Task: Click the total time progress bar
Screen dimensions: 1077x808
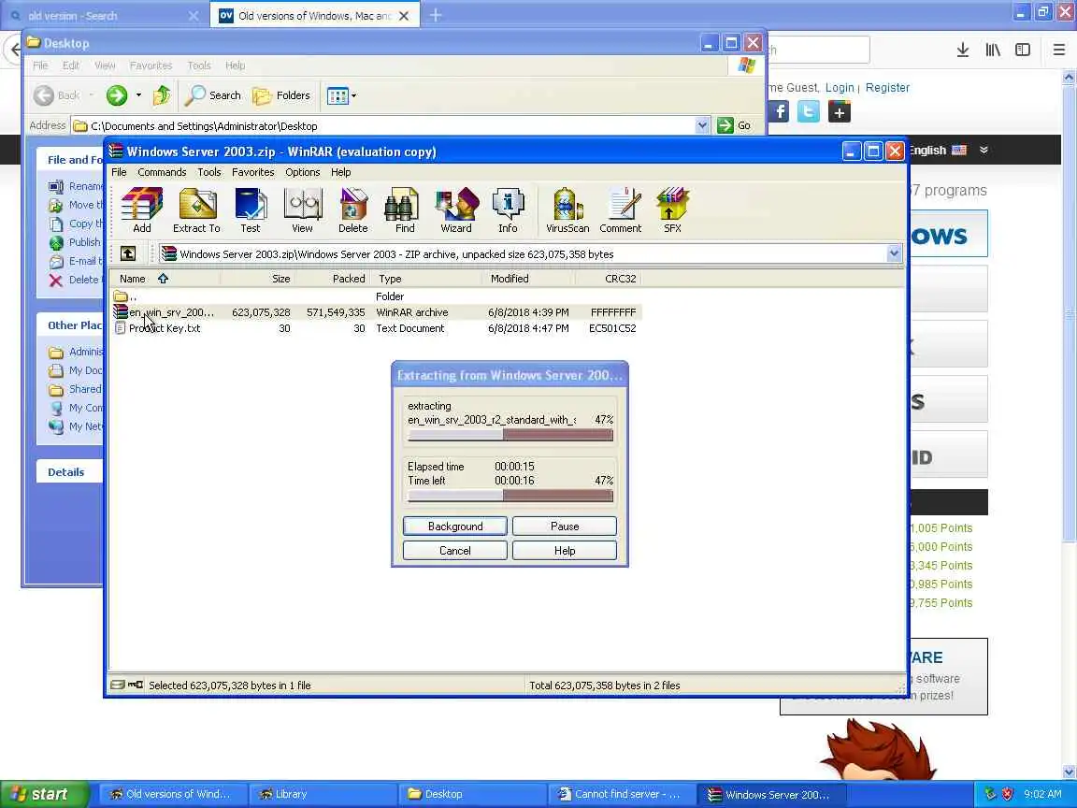Action: point(510,496)
